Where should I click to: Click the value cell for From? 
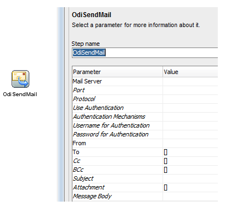coord(190,143)
